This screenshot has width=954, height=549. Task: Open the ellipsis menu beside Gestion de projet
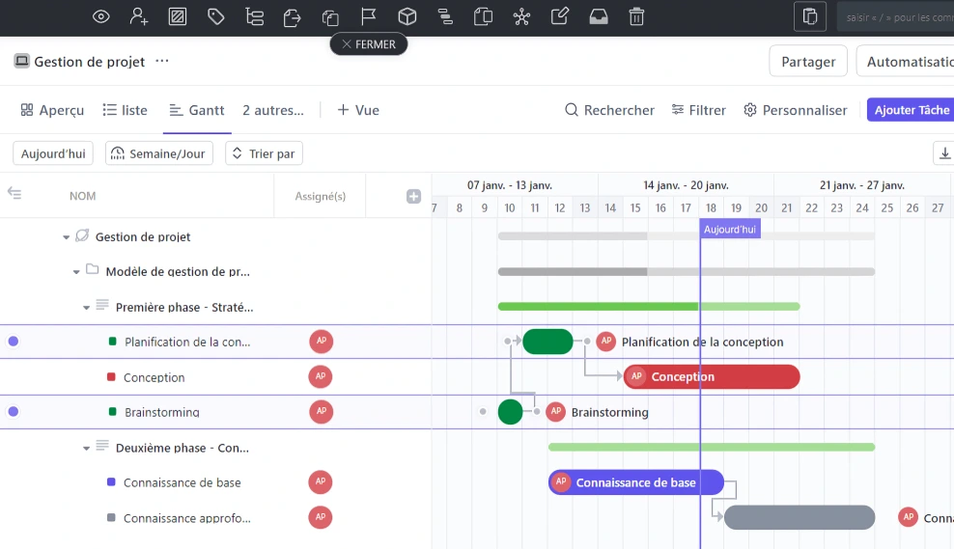click(162, 61)
